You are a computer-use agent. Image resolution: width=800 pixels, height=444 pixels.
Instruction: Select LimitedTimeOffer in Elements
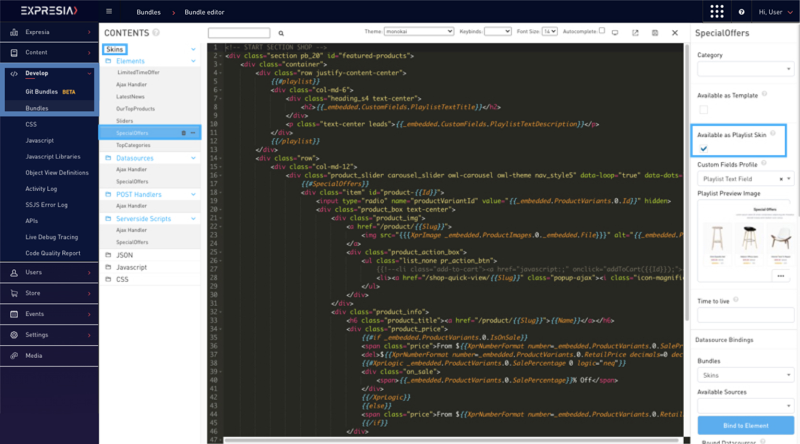pos(138,72)
